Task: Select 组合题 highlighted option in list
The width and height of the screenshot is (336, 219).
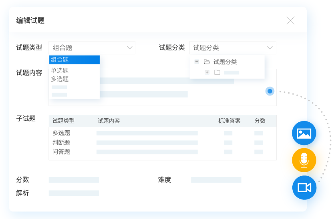Action: click(74, 60)
